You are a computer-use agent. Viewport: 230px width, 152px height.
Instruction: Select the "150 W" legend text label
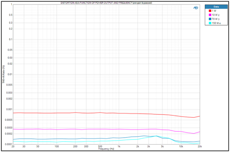pos(215,23)
